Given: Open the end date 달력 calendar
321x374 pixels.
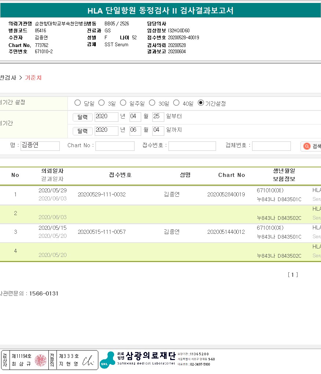Looking at the screenshot, I should (83, 131).
